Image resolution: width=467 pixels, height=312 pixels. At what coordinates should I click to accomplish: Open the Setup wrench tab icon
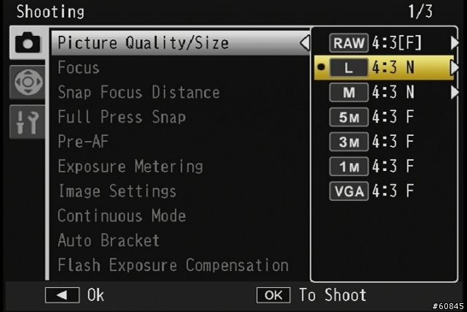28,122
